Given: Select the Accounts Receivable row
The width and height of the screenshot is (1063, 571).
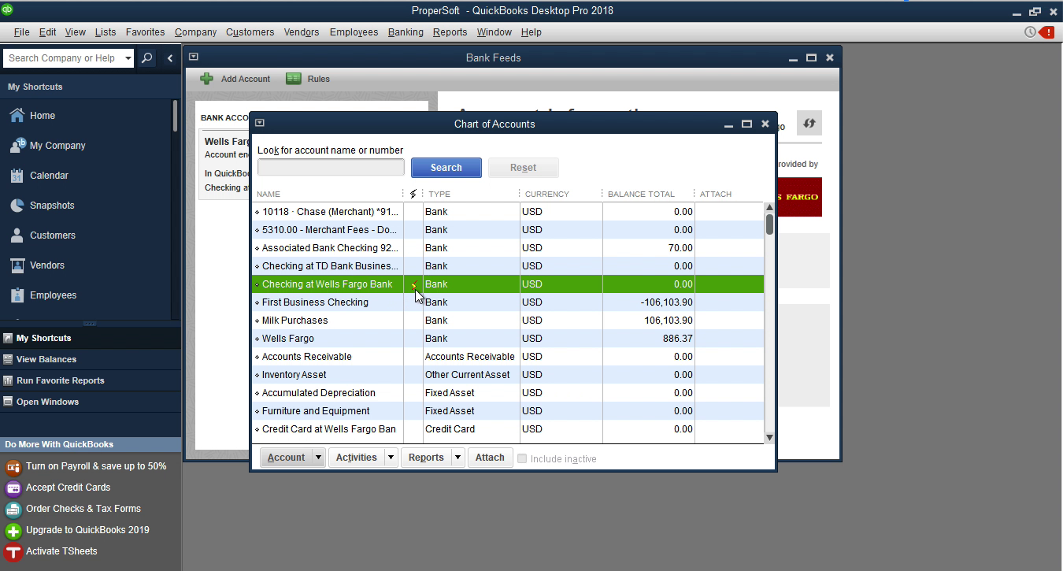Looking at the screenshot, I should point(508,357).
